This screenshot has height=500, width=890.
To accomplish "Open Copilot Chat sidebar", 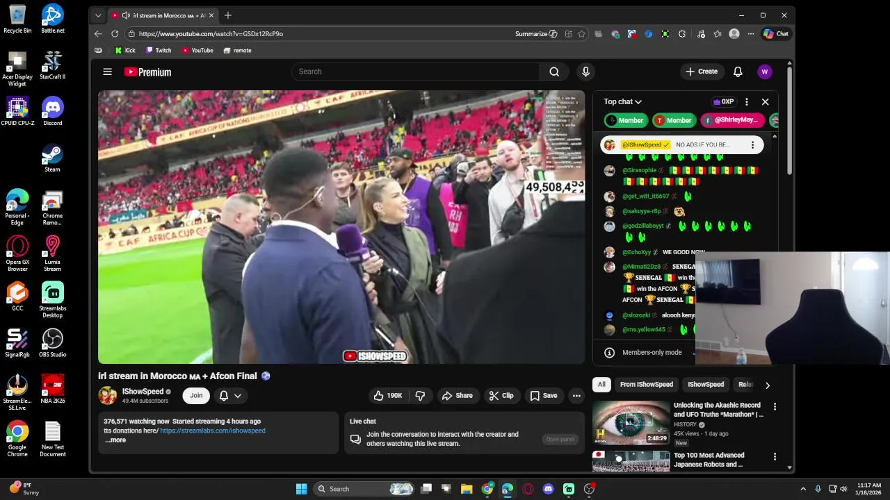I will (776, 33).
